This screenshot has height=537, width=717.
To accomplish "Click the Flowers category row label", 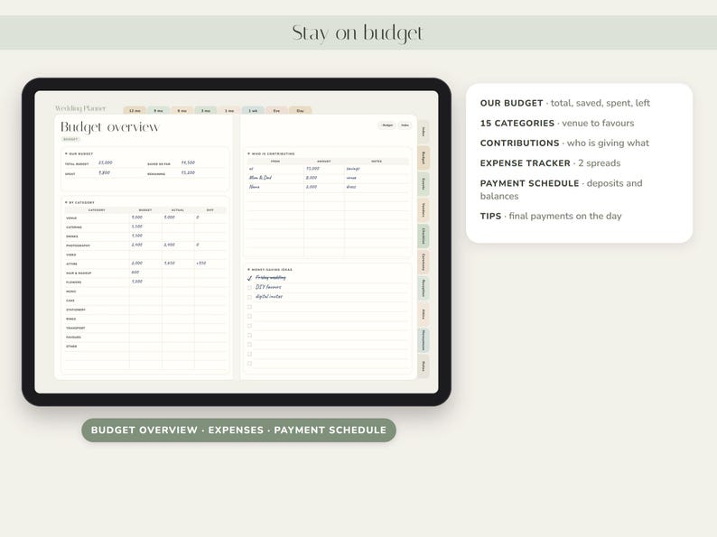I will pos(74,282).
